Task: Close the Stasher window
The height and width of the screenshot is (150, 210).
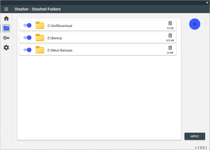Action: (207, 3)
